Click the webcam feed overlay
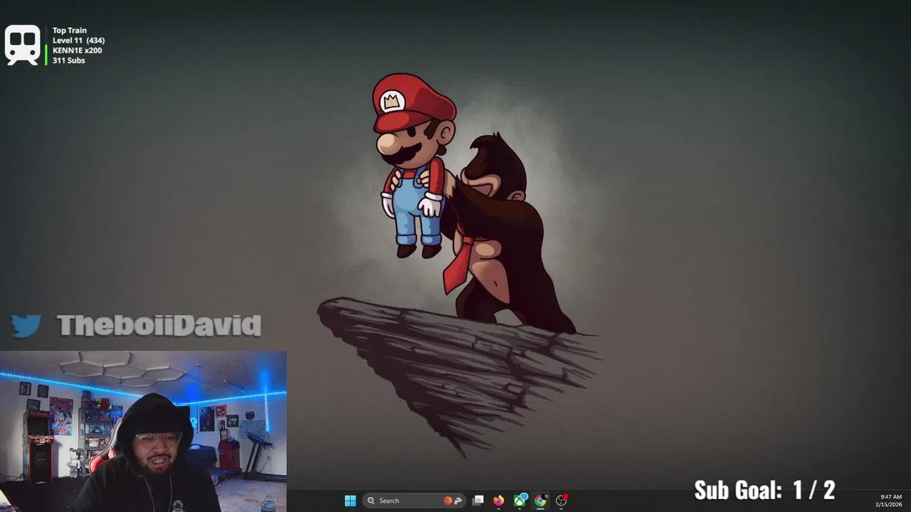The image size is (911, 512). 143,431
